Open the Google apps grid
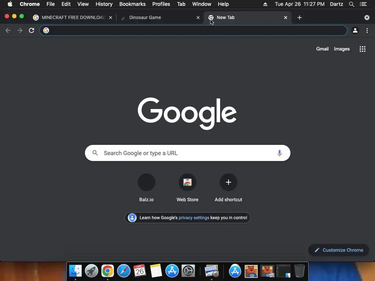The height and width of the screenshot is (281, 375). (x=363, y=49)
